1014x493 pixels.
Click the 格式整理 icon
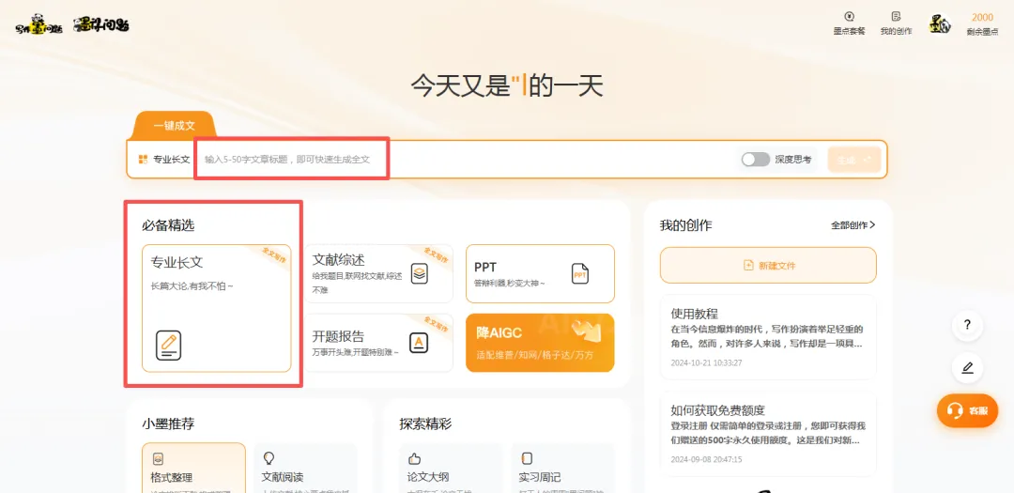coord(158,458)
